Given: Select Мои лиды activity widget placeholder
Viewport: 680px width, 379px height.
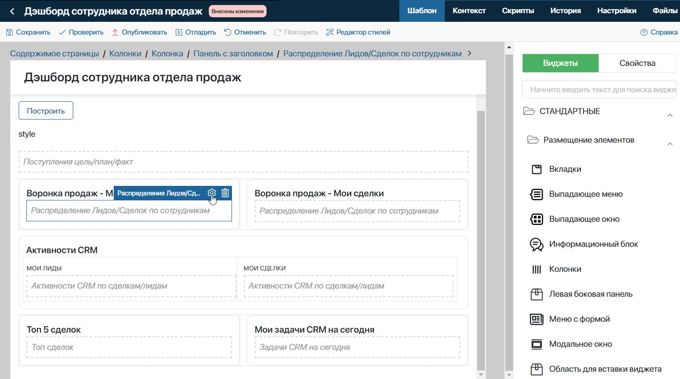Looking at the screenshot, I should pos(131,286).
